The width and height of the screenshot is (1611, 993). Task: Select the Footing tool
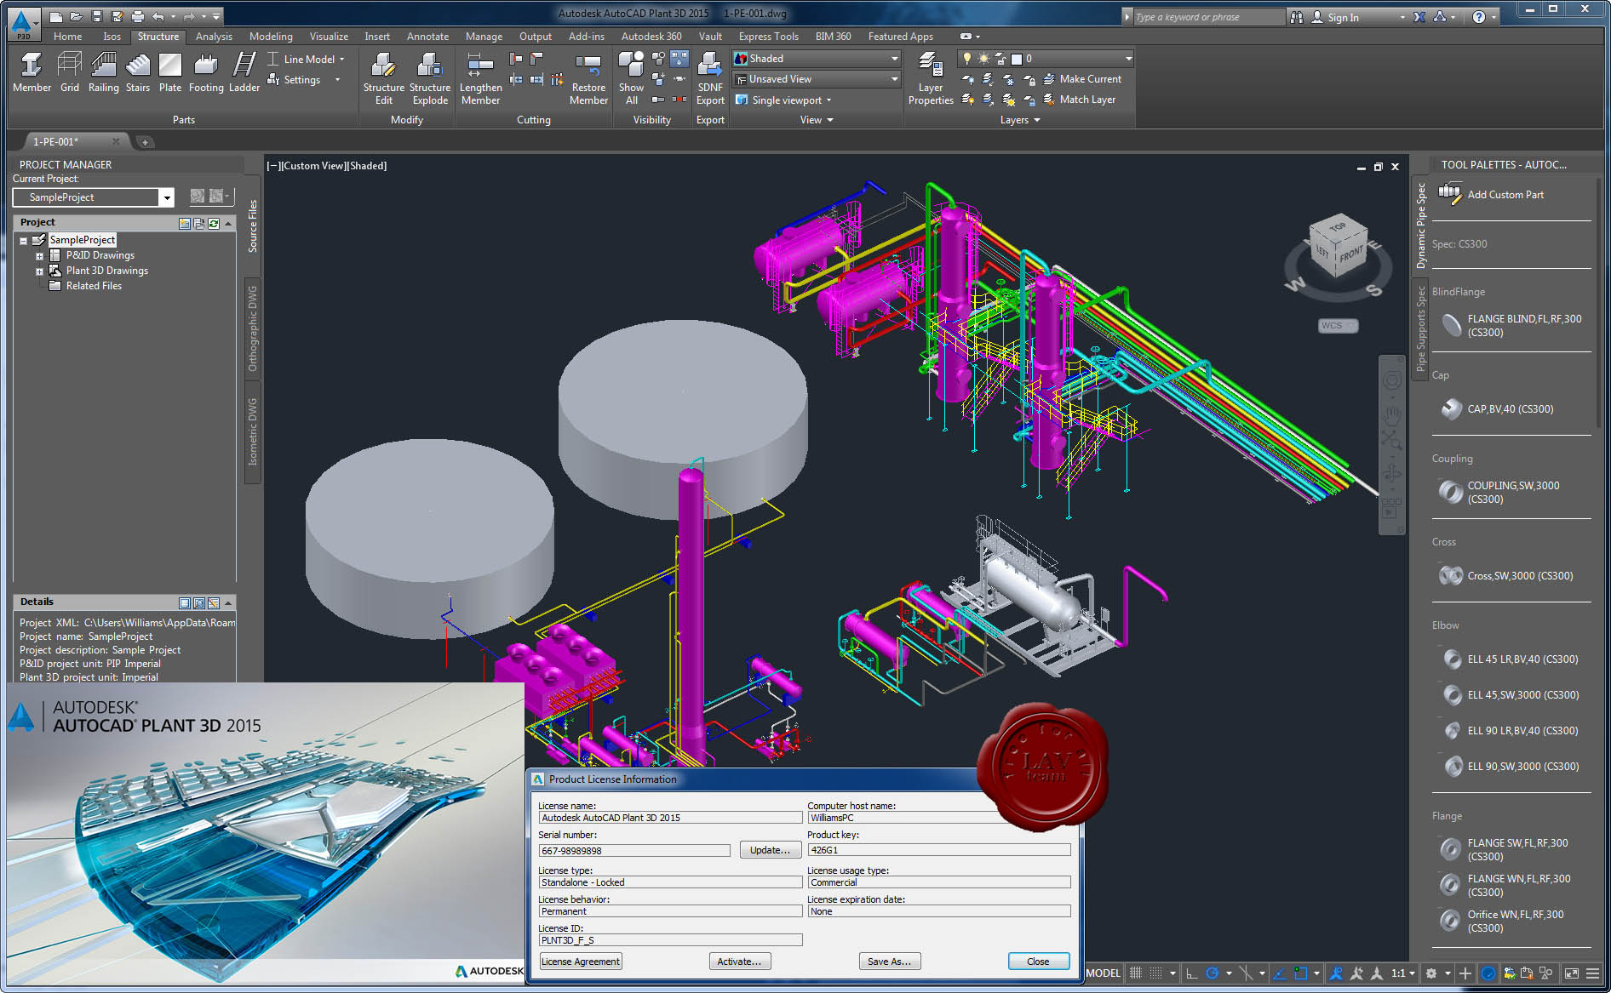tap(206, 72)
